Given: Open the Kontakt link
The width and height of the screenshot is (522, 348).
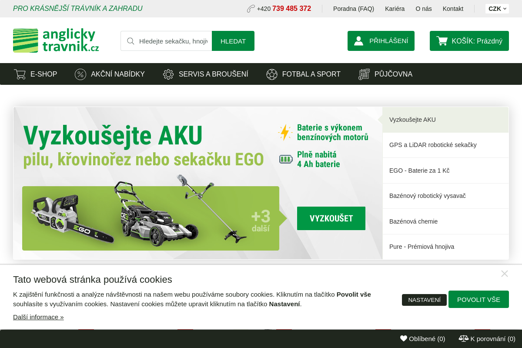Looking at the screenshot, I should (453, 9).
